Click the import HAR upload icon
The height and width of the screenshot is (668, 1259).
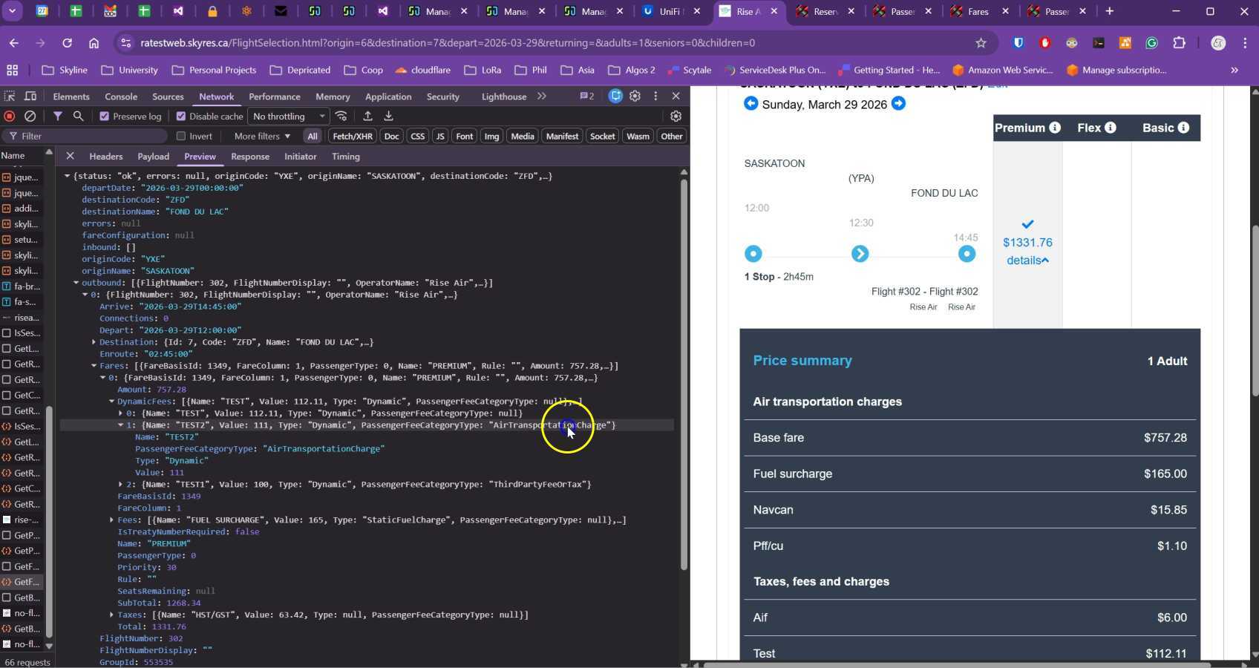[367, 117]
